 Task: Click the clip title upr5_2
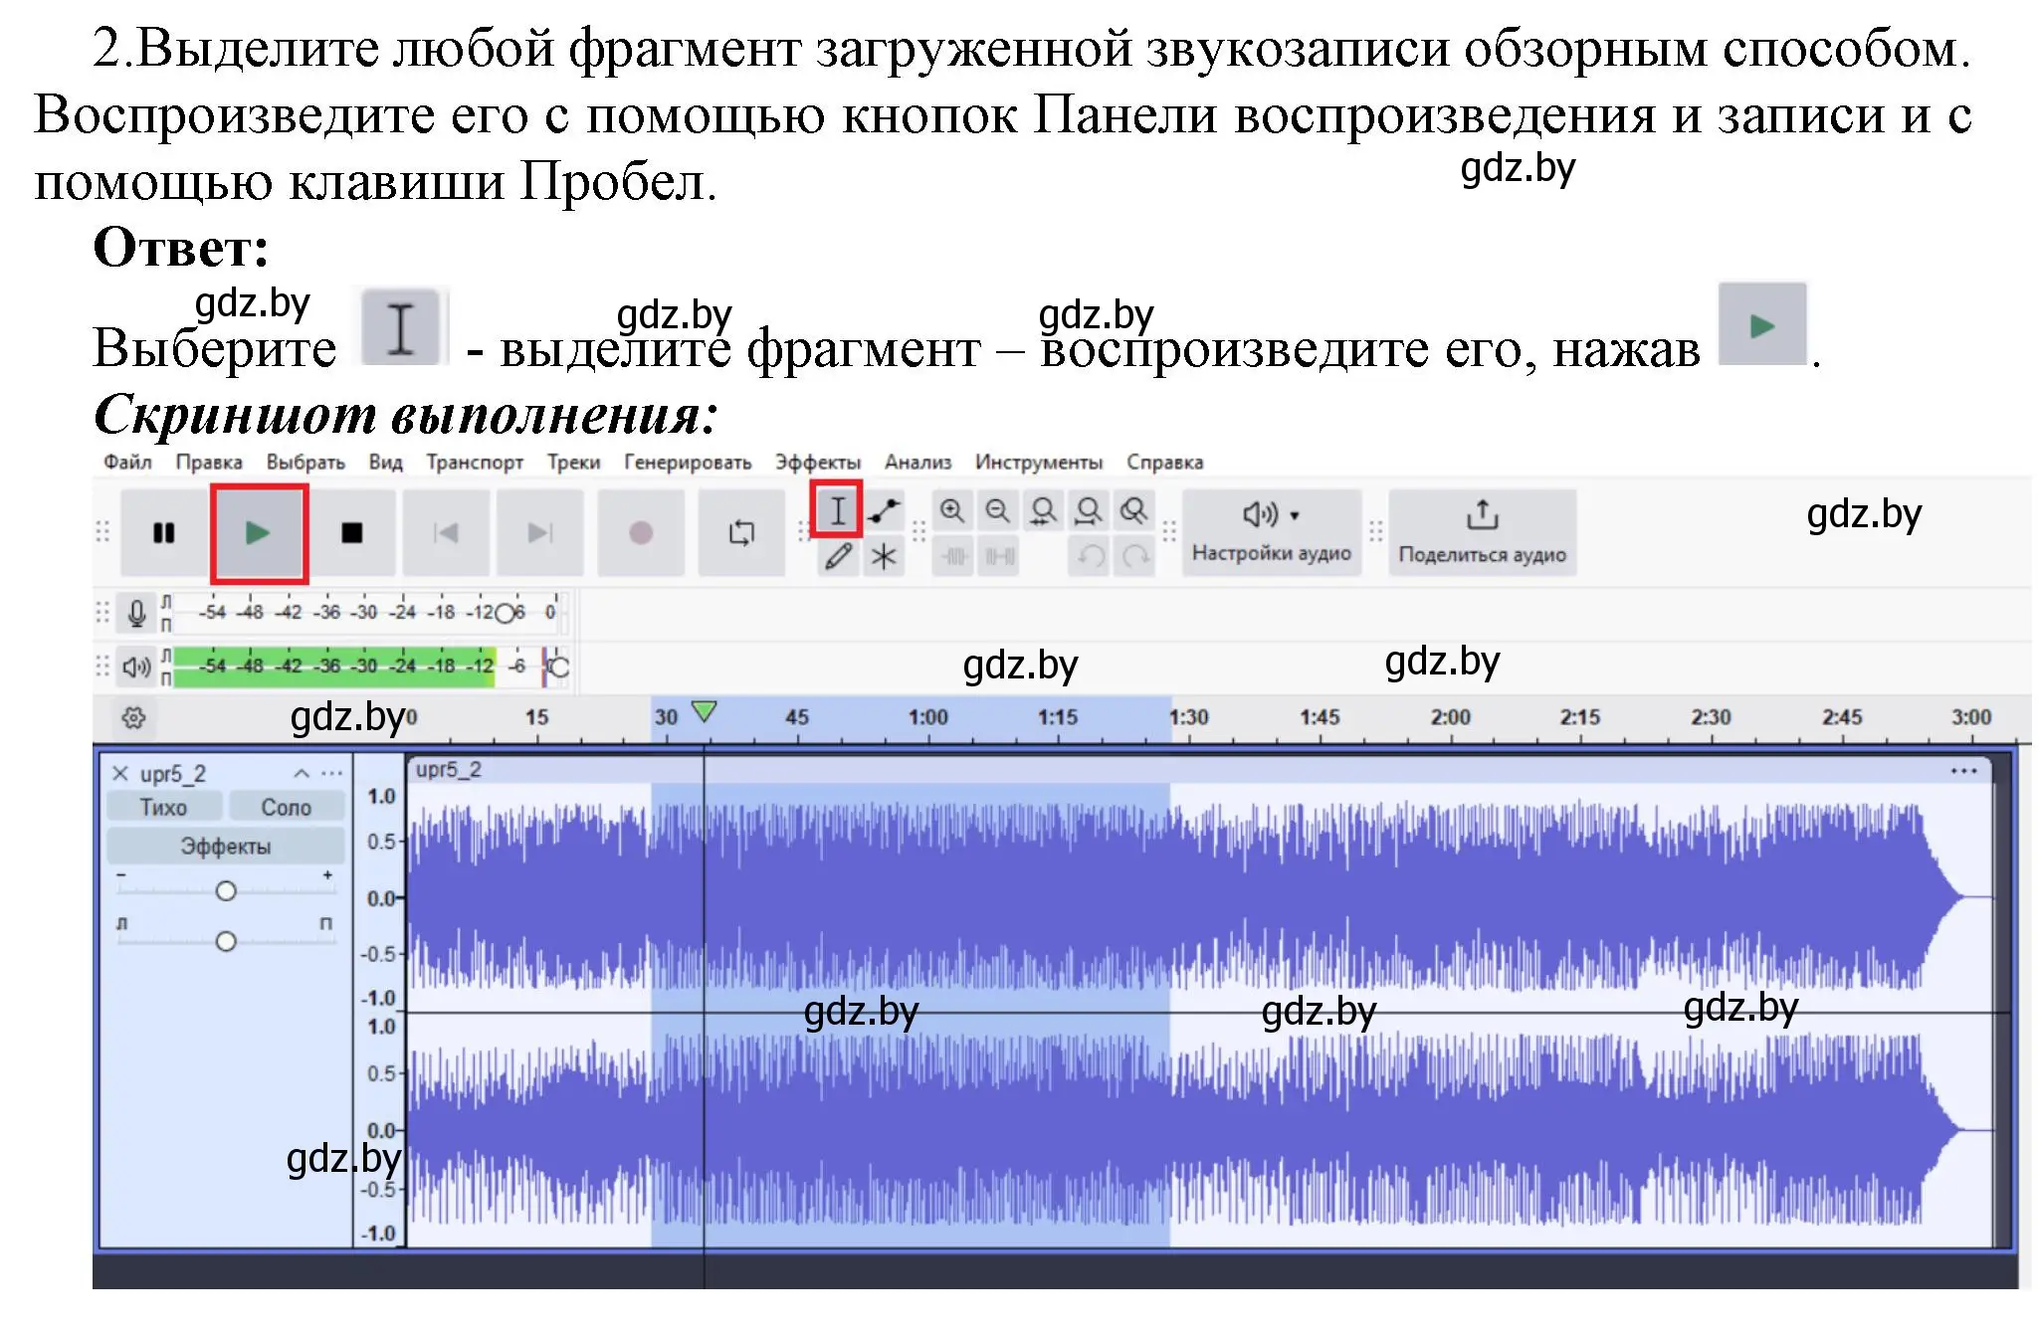(449, 769)
